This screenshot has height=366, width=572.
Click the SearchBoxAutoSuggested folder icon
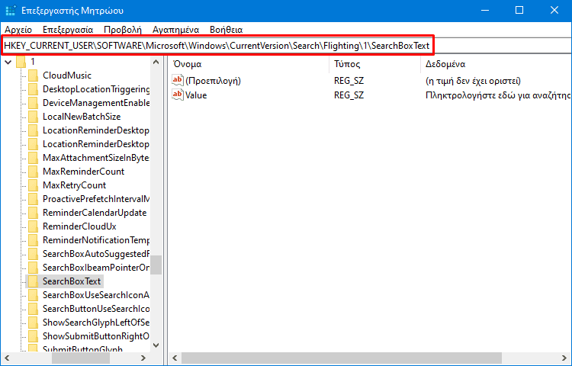coord(33,254)
